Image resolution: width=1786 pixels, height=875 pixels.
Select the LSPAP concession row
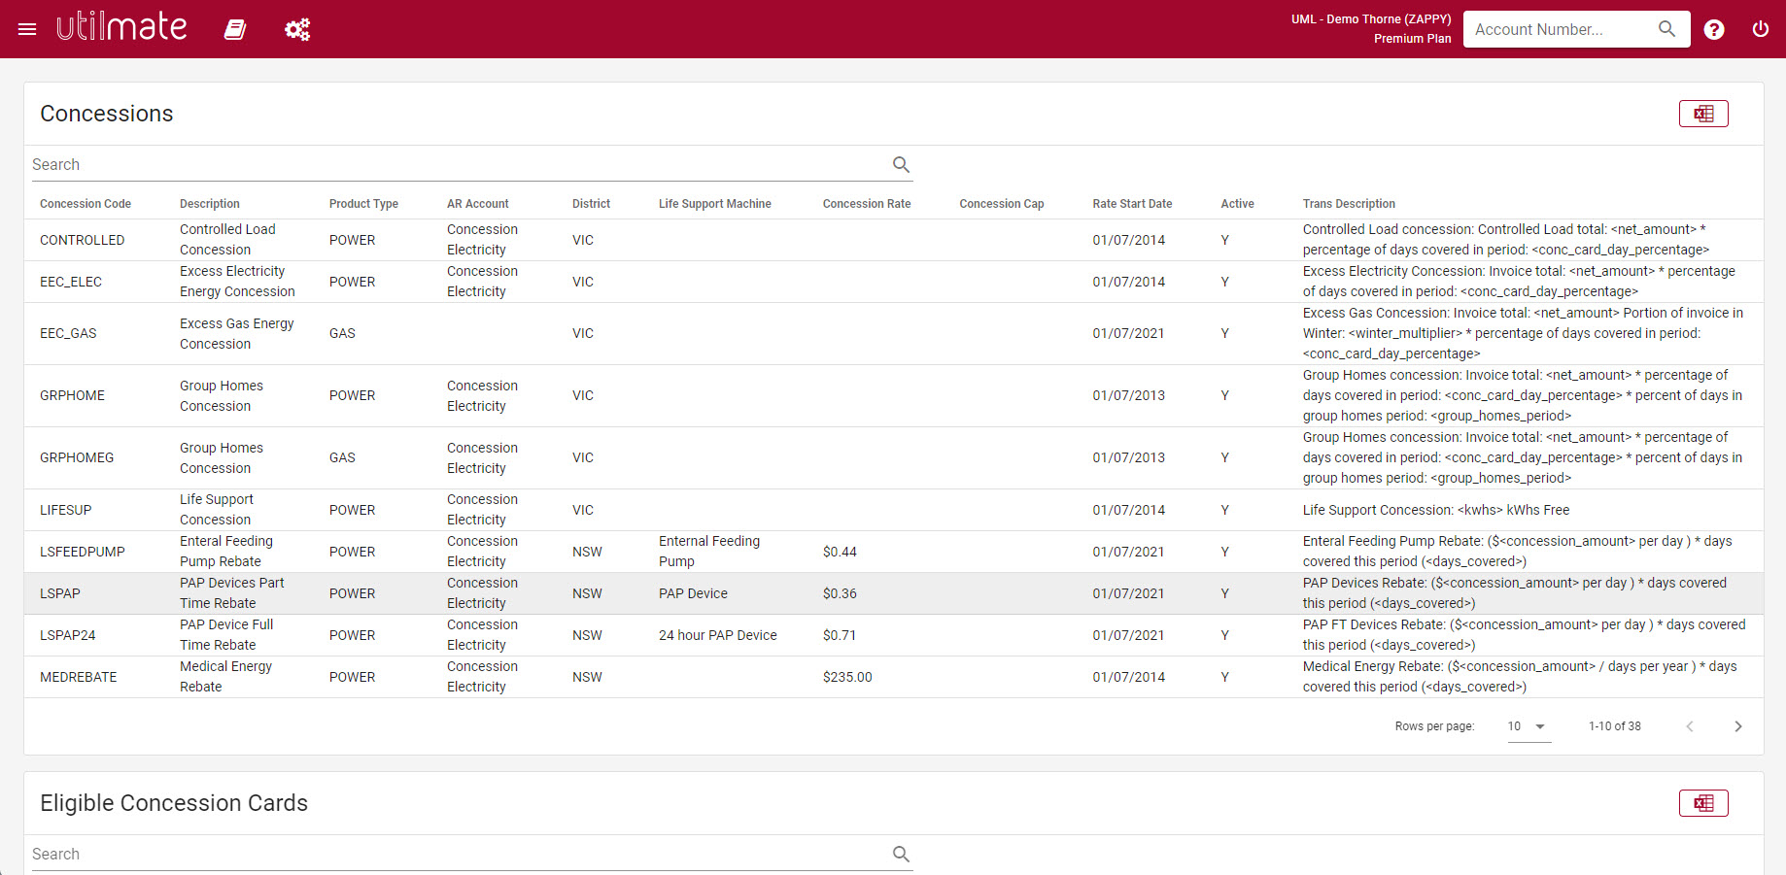pos(60,593)
